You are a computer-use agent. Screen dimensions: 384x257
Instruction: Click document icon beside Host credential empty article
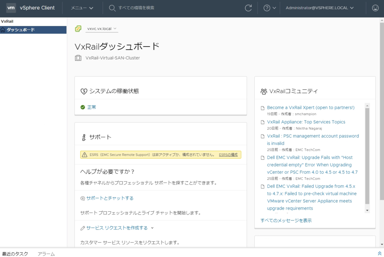[x=263, y=158]
